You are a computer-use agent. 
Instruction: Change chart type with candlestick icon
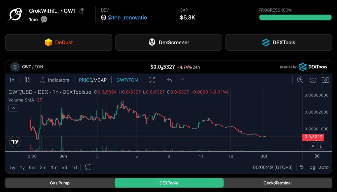coord(27,80)
